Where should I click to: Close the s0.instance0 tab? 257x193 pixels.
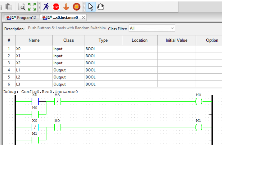(x=83, y=18)
